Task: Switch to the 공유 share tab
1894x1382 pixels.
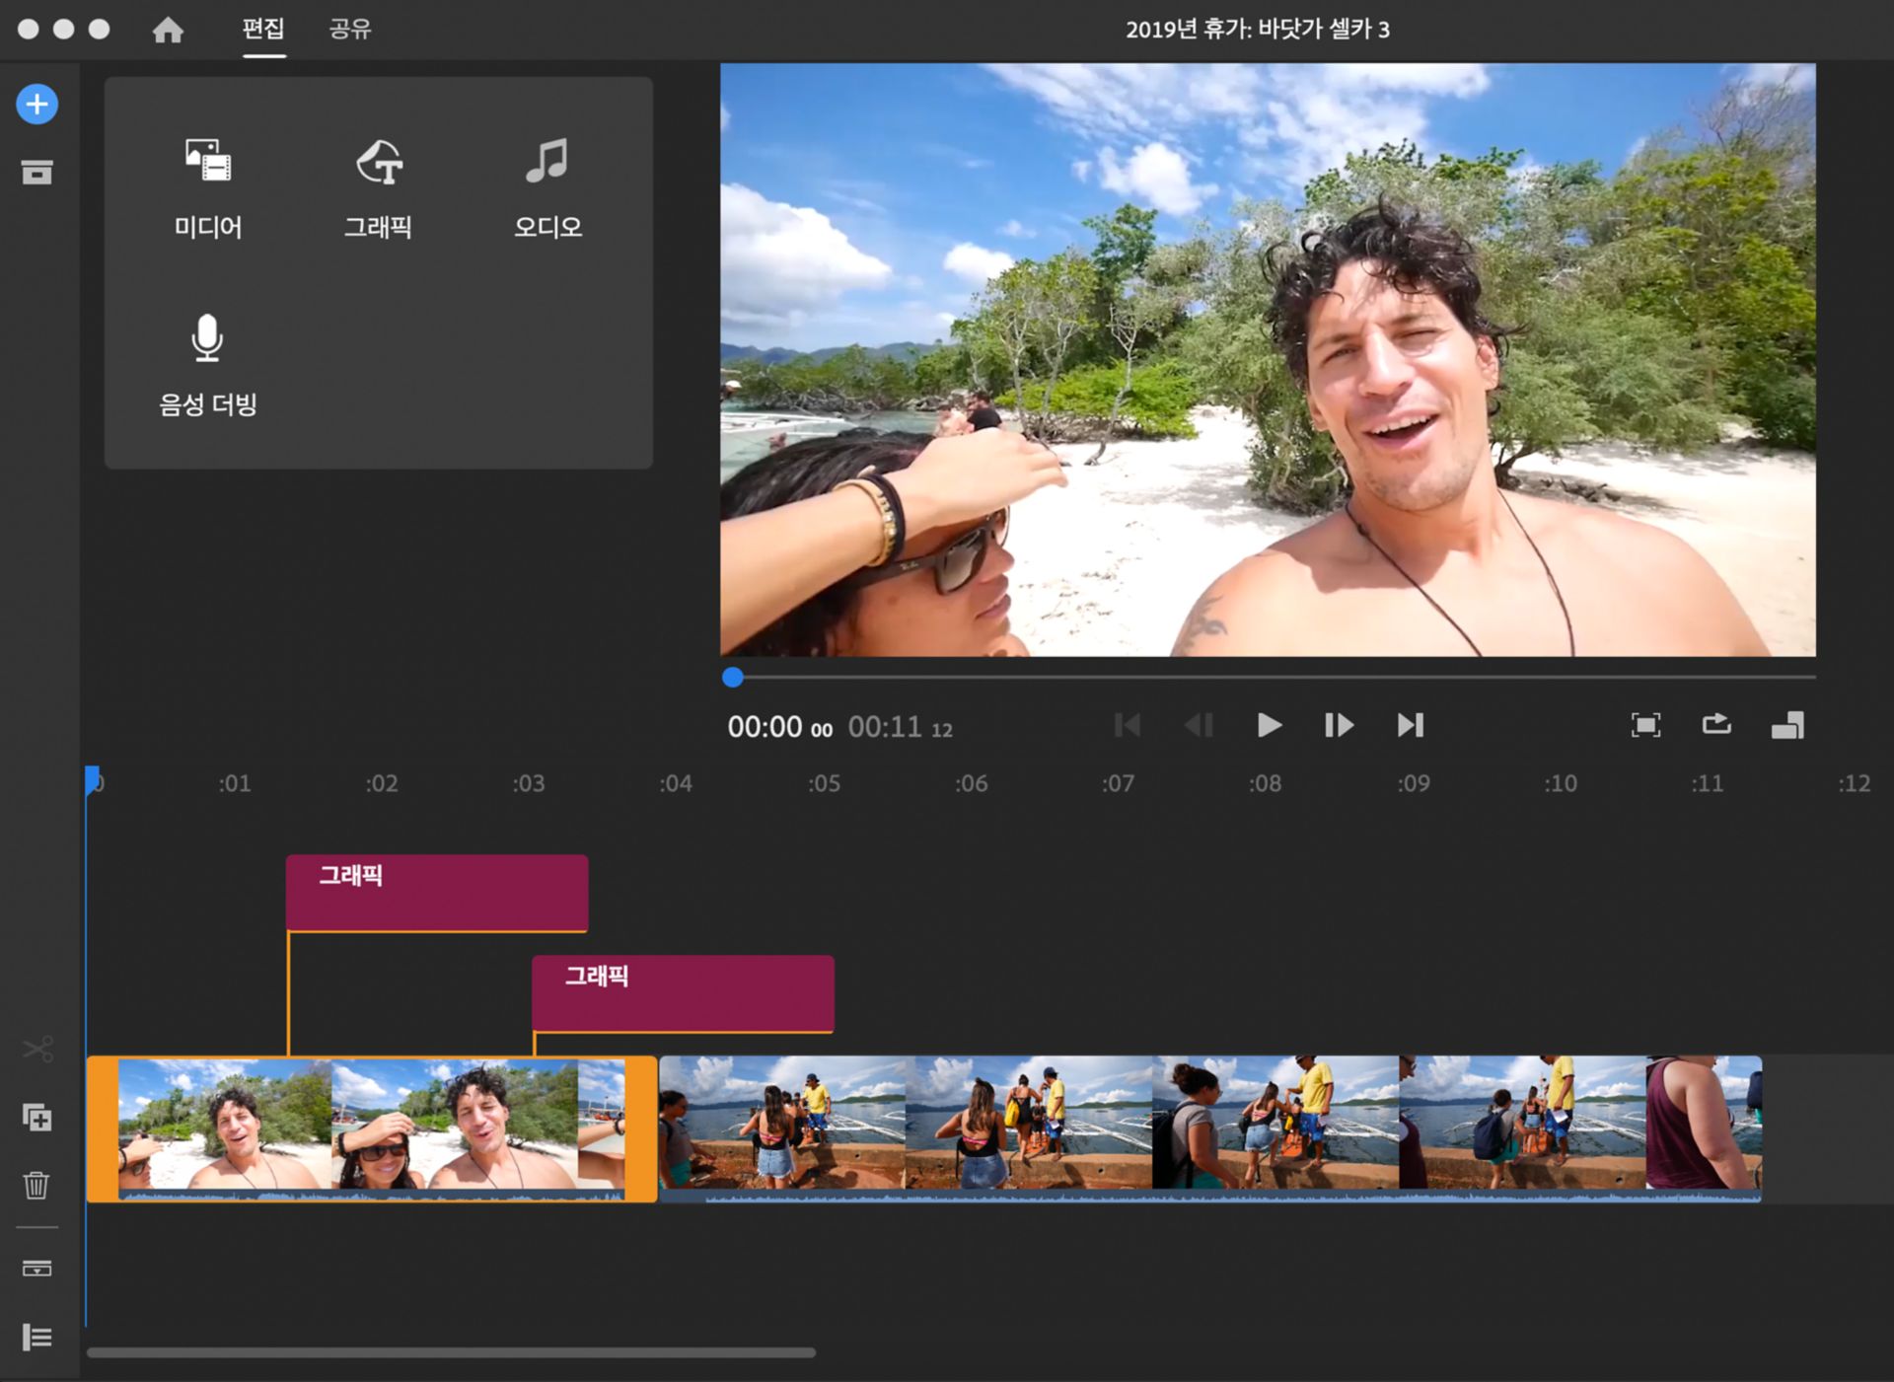Action: click(349, 29)
